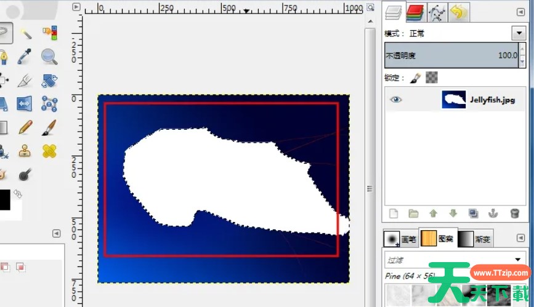Select the Jellyfish.jpg layer thumbnail
This screenshot has height=307, width=534.
(x=453, y=99)
